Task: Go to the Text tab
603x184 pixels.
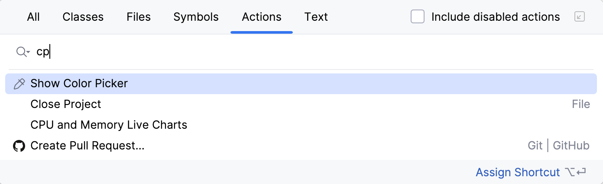Action: [316, 17]
